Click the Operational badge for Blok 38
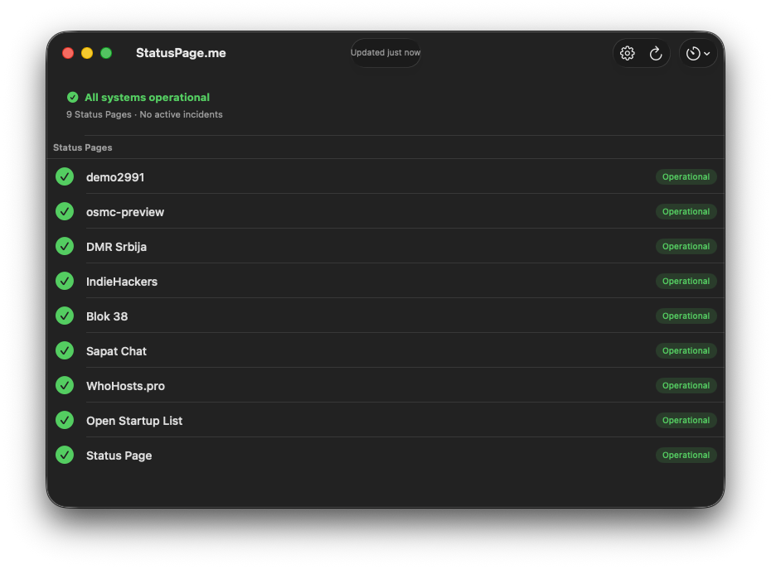 point(686,316)
